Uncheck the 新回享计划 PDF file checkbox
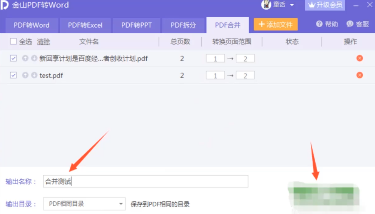 [x=13, y=59]
